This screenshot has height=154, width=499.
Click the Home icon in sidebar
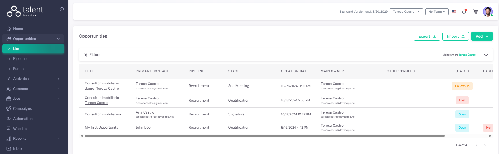tap(9, 29)
